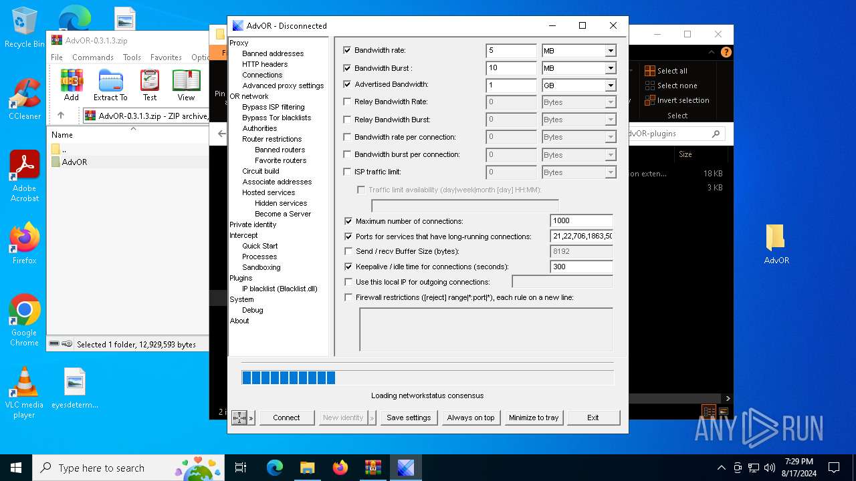This screenshot has width=856, height=481.
Task: Click the Exit button
Action: pyautogui.click(x=593, y=418)
